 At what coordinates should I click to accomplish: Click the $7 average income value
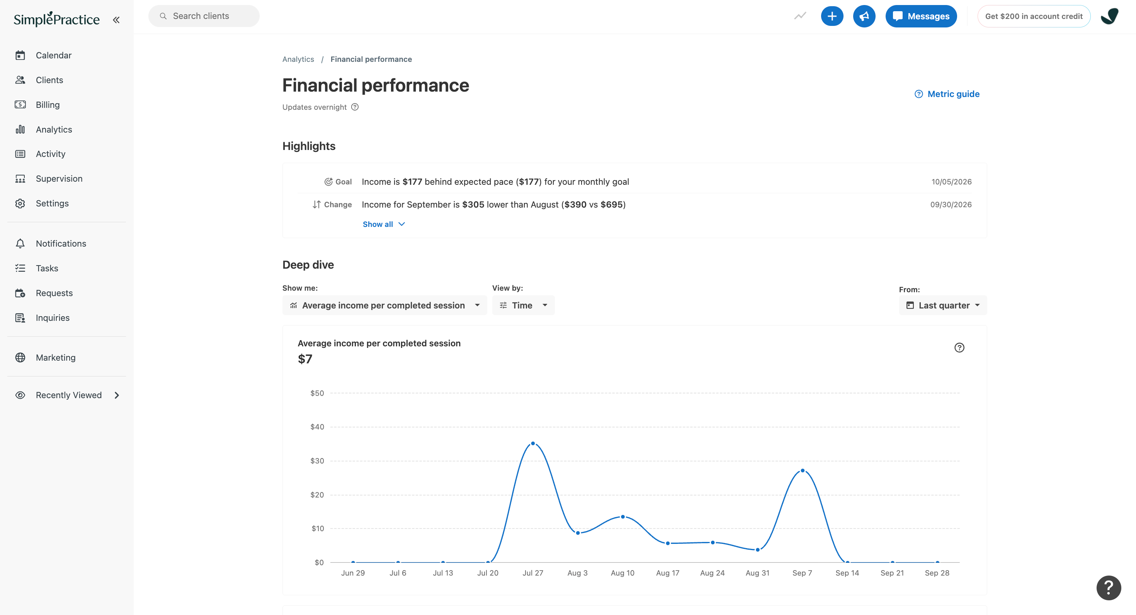pyautogui.click(x=305, y=359)
